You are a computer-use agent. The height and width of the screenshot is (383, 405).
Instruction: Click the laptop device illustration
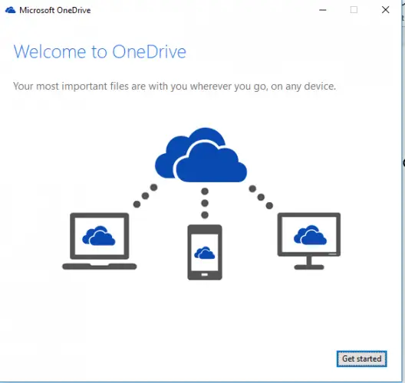100,241
